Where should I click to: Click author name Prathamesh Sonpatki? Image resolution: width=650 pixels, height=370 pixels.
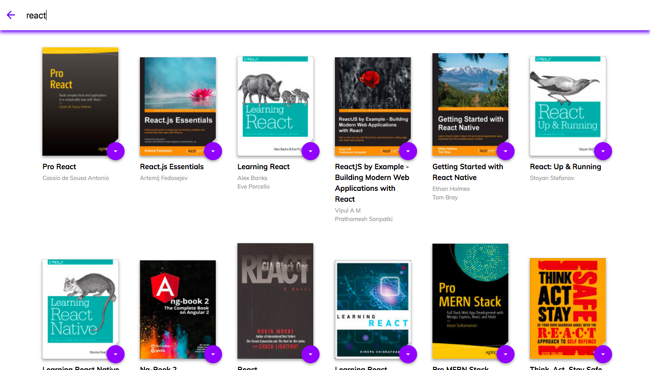[x=364, y=219]
